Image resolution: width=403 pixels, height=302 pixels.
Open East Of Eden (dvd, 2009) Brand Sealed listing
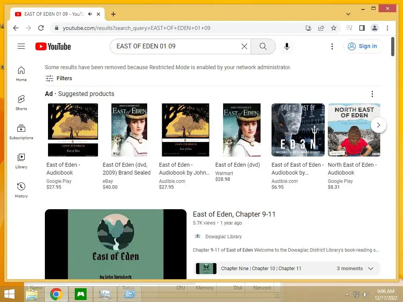(126, 169)
